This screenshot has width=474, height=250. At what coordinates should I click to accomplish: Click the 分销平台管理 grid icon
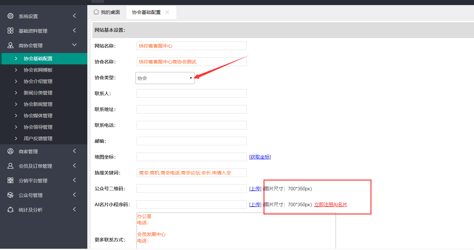pos(10,181)
